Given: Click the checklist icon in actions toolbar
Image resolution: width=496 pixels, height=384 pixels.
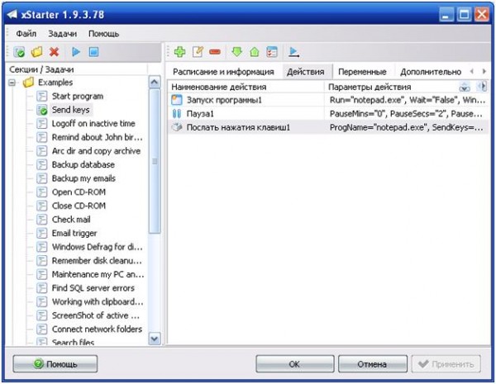Looking at the screenshot, I should (x=272, y=51).
